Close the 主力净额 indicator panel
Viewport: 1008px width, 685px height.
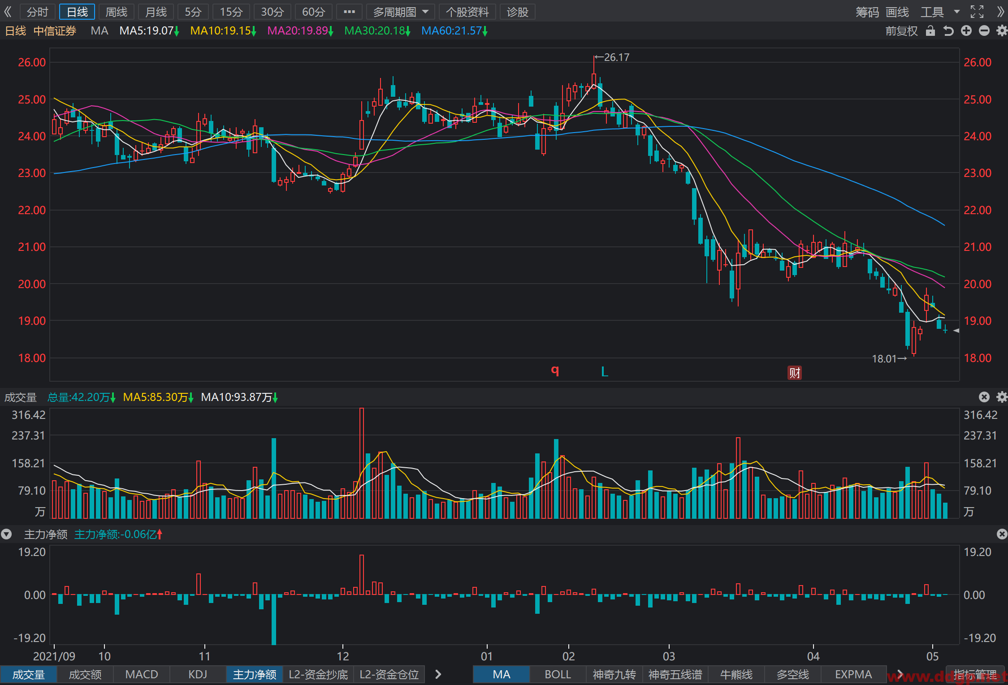click(x=1002, y=534)
